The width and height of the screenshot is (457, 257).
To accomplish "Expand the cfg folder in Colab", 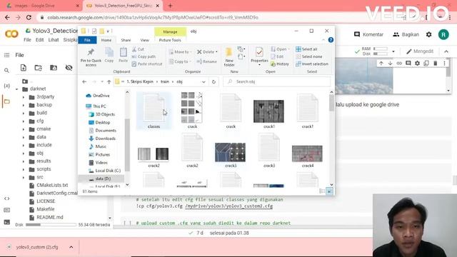I will [24, 121].
